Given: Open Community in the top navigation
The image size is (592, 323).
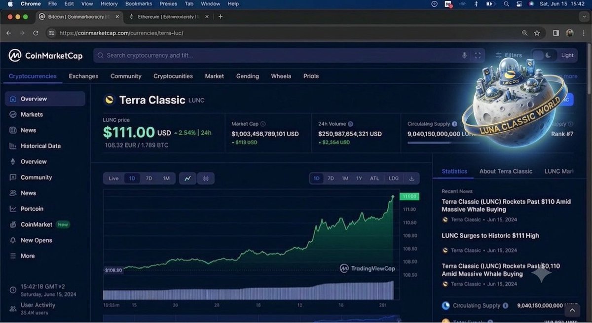Looking at the screenshot, I should click(126, 76).
